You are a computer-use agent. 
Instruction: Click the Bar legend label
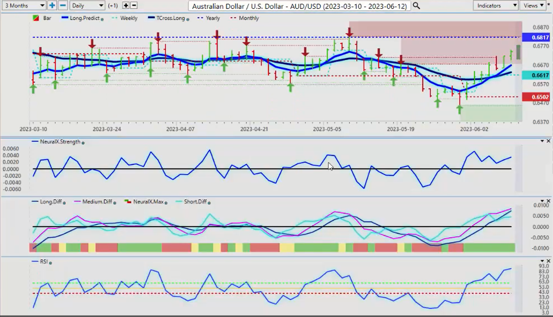(x=47, y=18)
